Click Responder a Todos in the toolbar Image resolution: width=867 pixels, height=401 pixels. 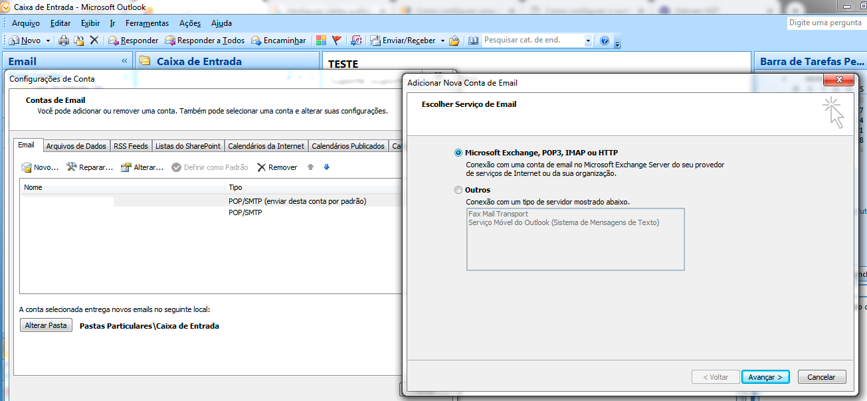[205, 40]
